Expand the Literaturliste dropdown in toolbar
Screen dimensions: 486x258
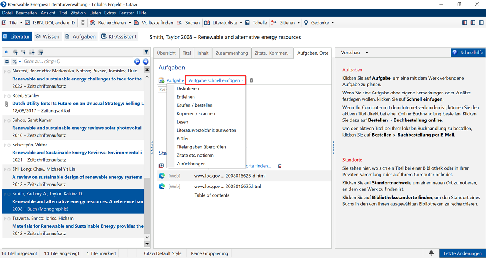click(x=240, y=23)
